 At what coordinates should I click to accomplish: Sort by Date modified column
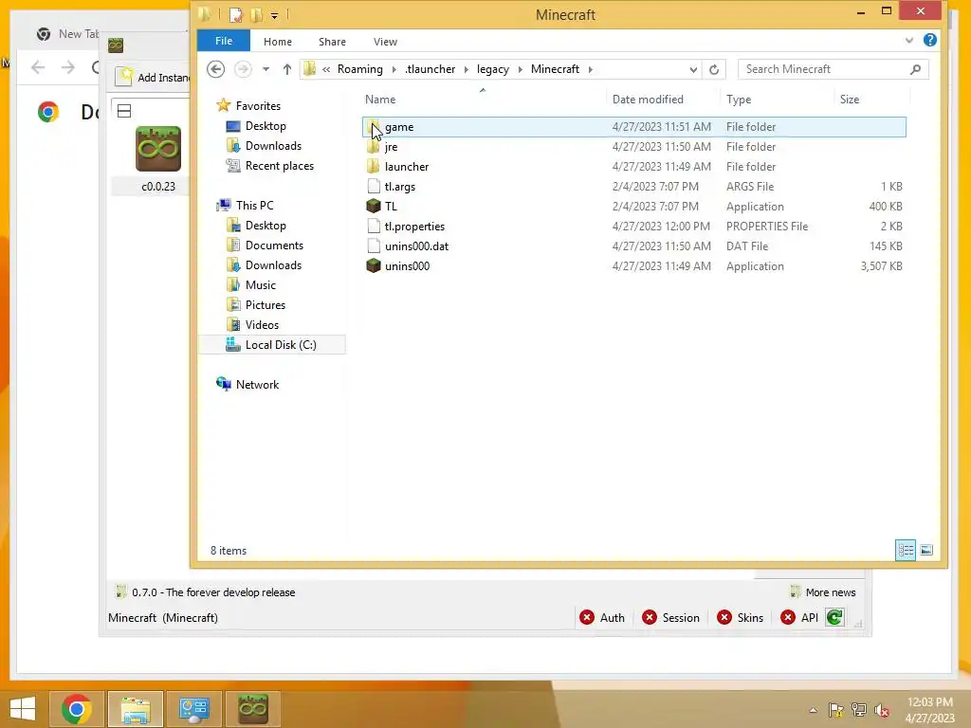tap(663, 99)
